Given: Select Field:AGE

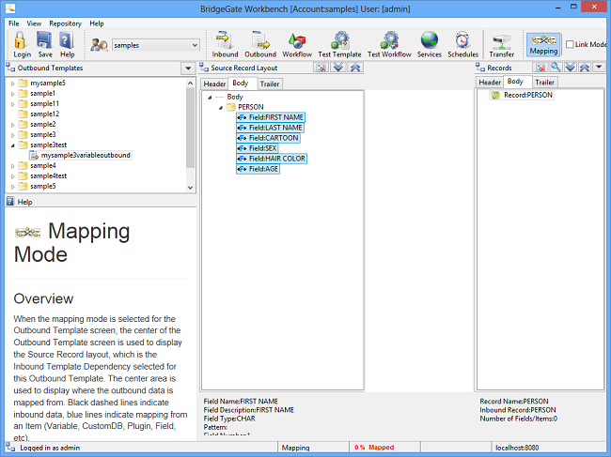Looking at the screenshot, I should (258, 169).
